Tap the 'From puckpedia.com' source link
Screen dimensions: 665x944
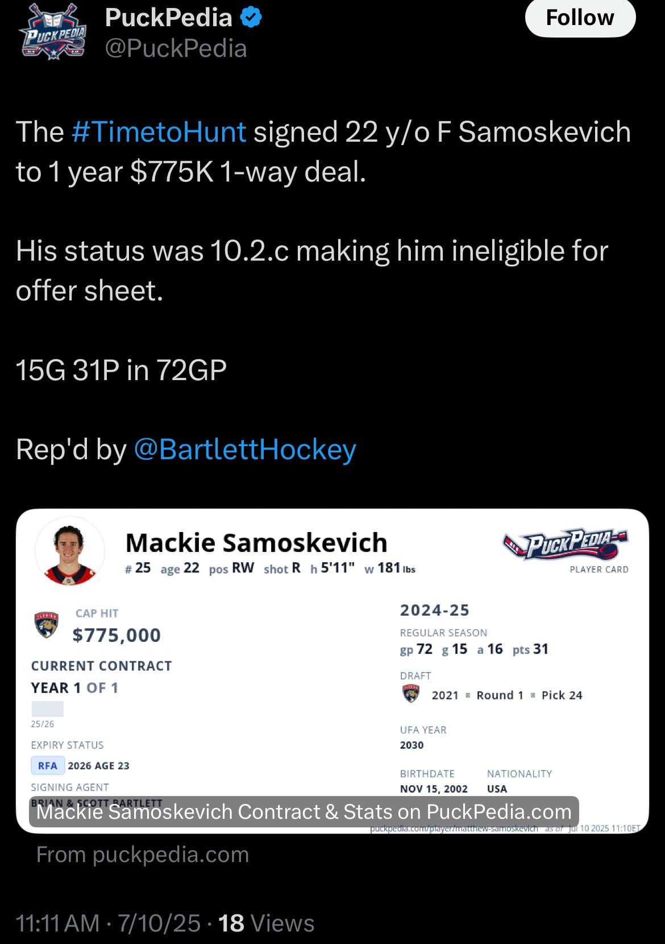(143, 855)
